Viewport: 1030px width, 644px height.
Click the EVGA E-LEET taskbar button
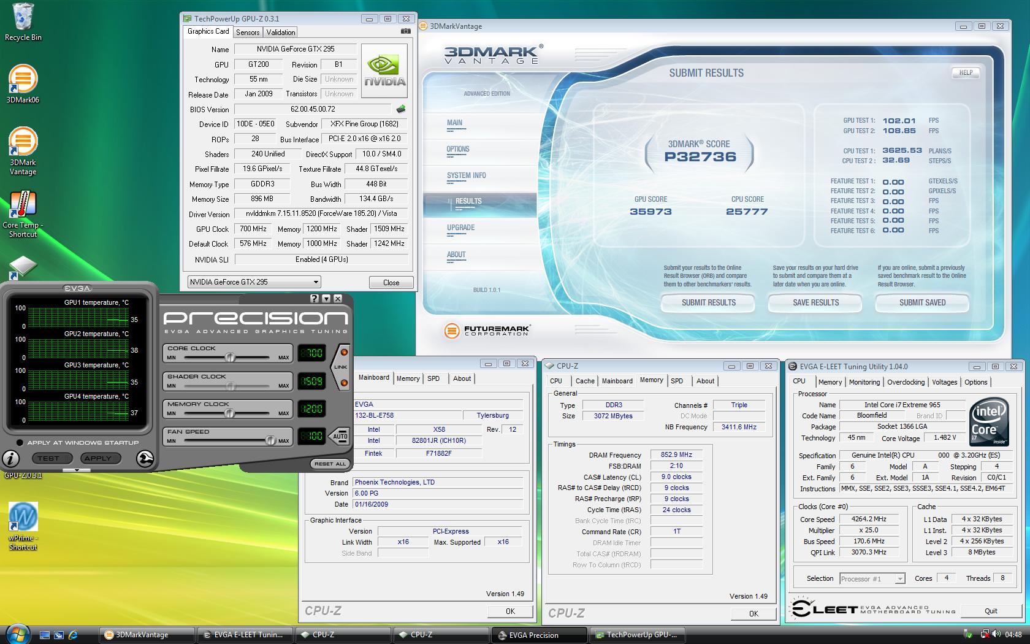pos(245,635)
